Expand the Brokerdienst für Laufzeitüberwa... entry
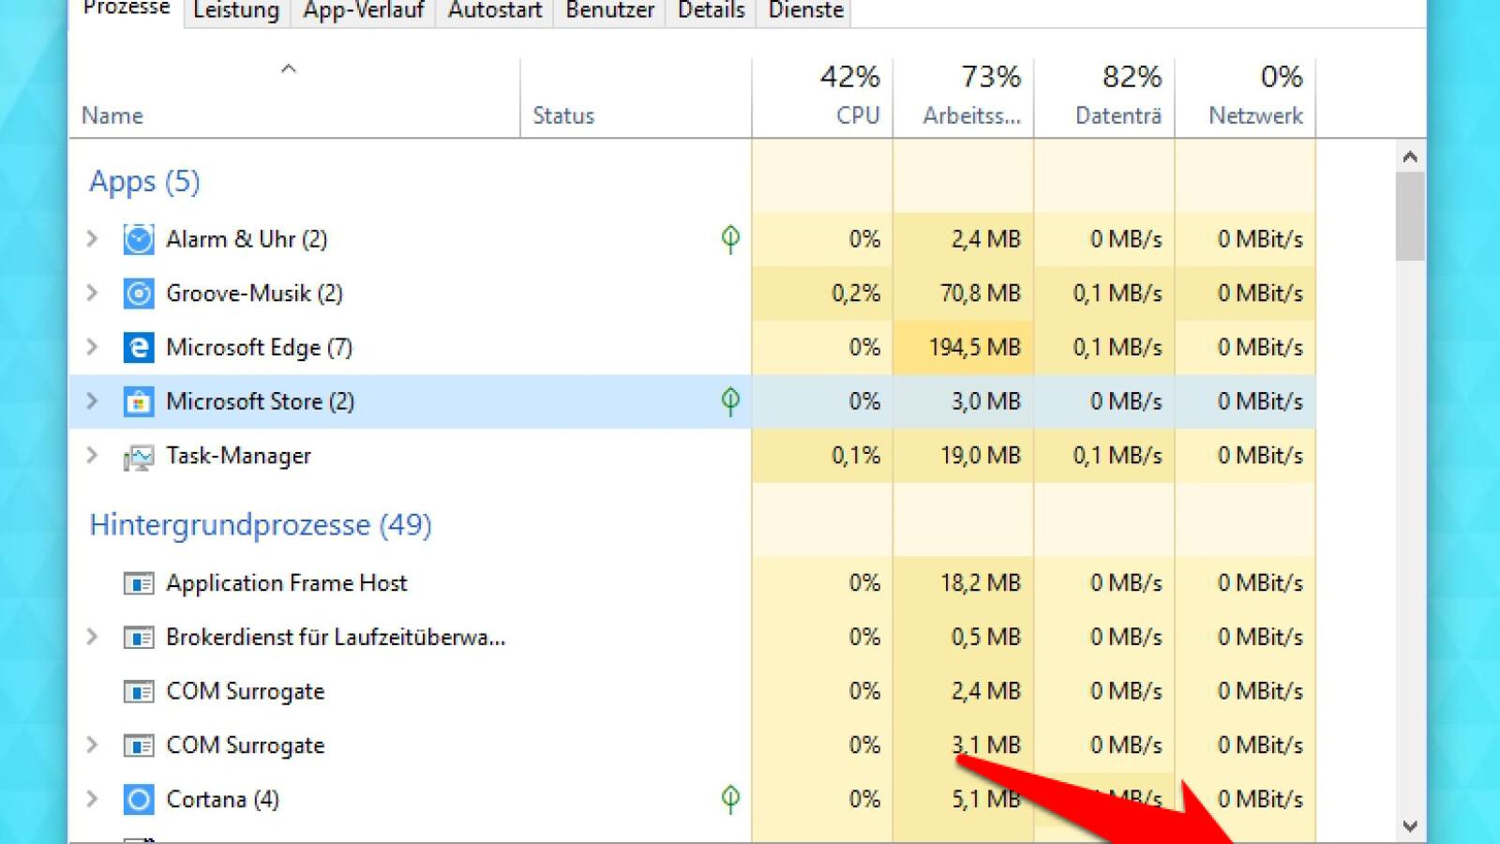 (92, 637)
